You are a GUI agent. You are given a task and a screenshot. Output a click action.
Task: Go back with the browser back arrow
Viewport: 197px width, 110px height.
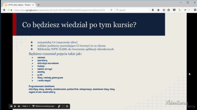pos(4,10)
